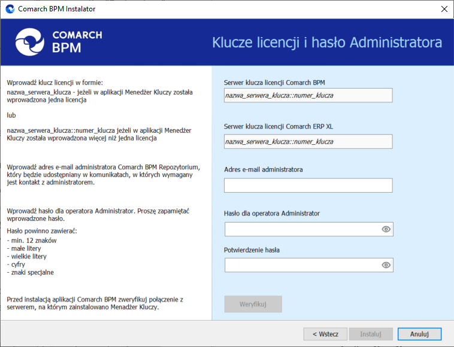Viewport: 454px width, 347px height.
Task: Click the label 'Adres e-mail administratora'
Action: [x=264, y=169]
